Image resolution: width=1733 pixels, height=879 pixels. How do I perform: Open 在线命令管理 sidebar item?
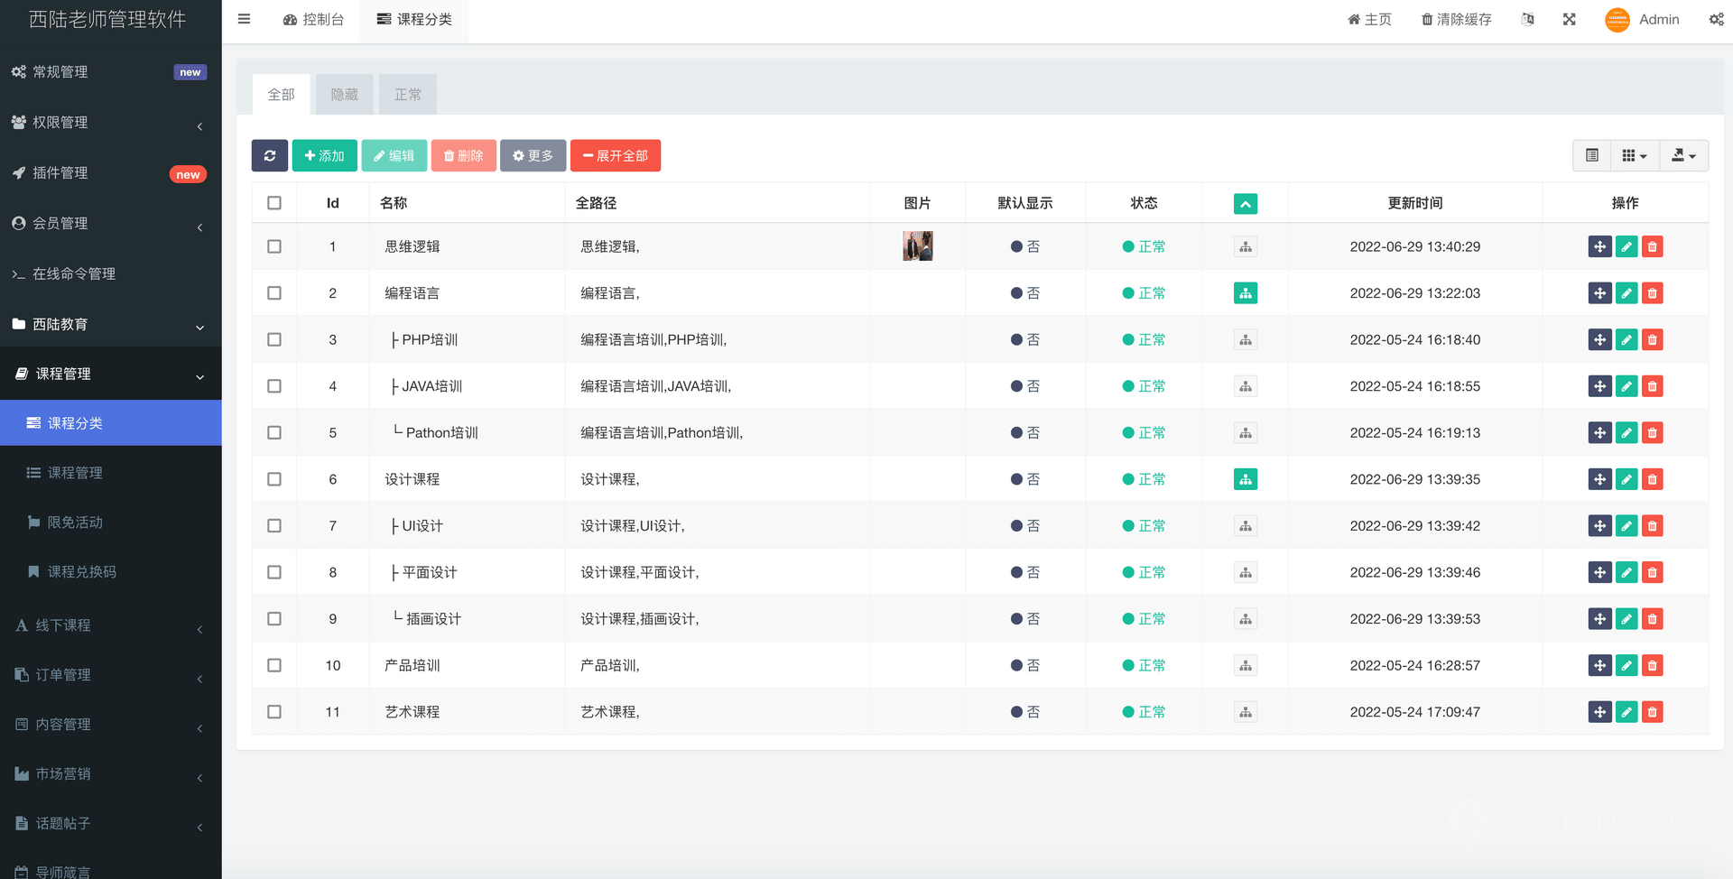(x=110, y=274)
